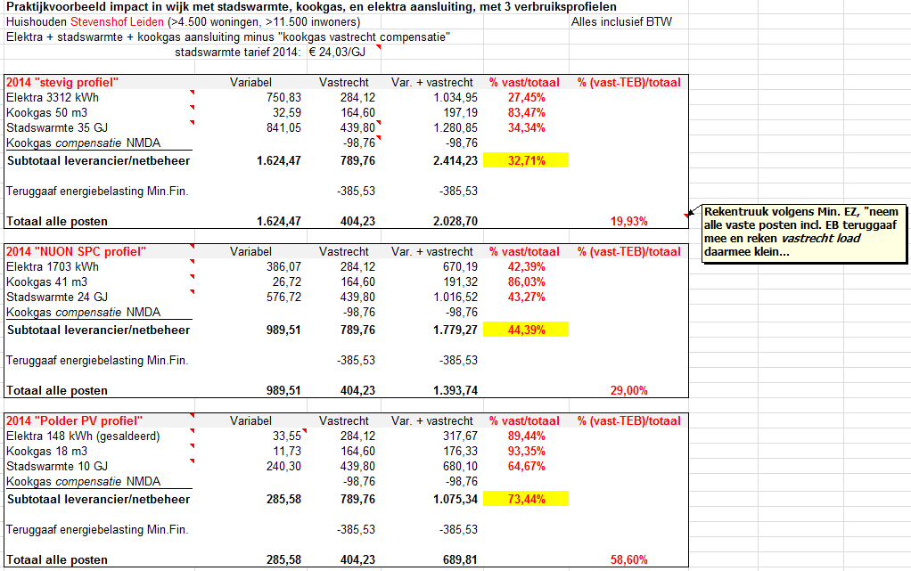Click the total value 670,19
This screenshot has height=571, width=911.
tap(460, 266)
